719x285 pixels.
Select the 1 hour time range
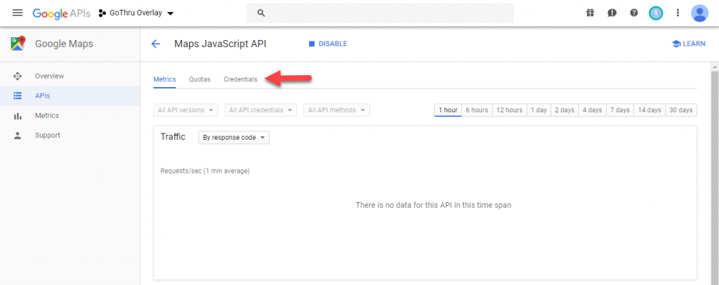(x=448, y=110)
